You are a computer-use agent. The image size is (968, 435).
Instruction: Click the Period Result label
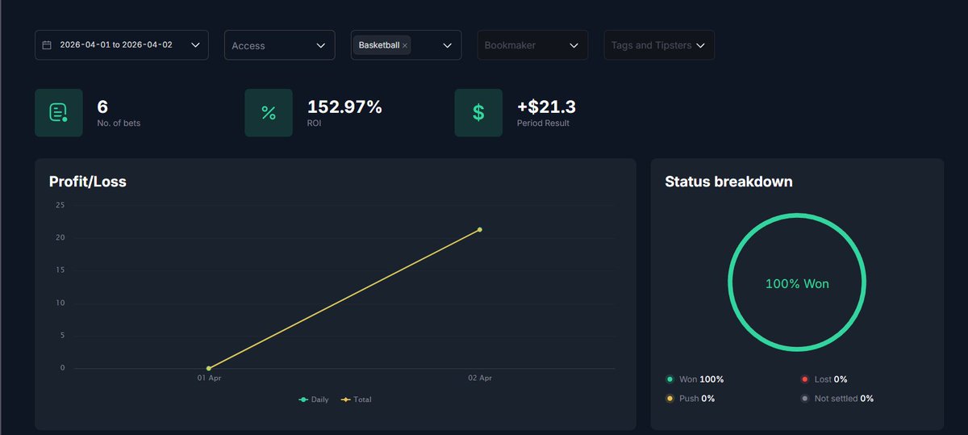point(543,123)
